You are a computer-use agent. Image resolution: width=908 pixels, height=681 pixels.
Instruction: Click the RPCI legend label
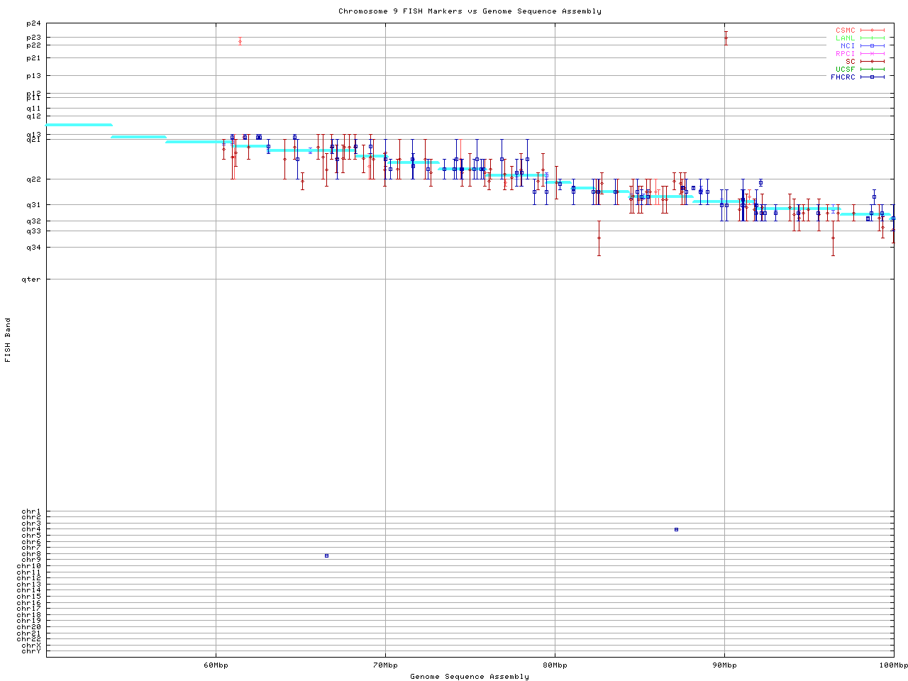tap(845, 54)
